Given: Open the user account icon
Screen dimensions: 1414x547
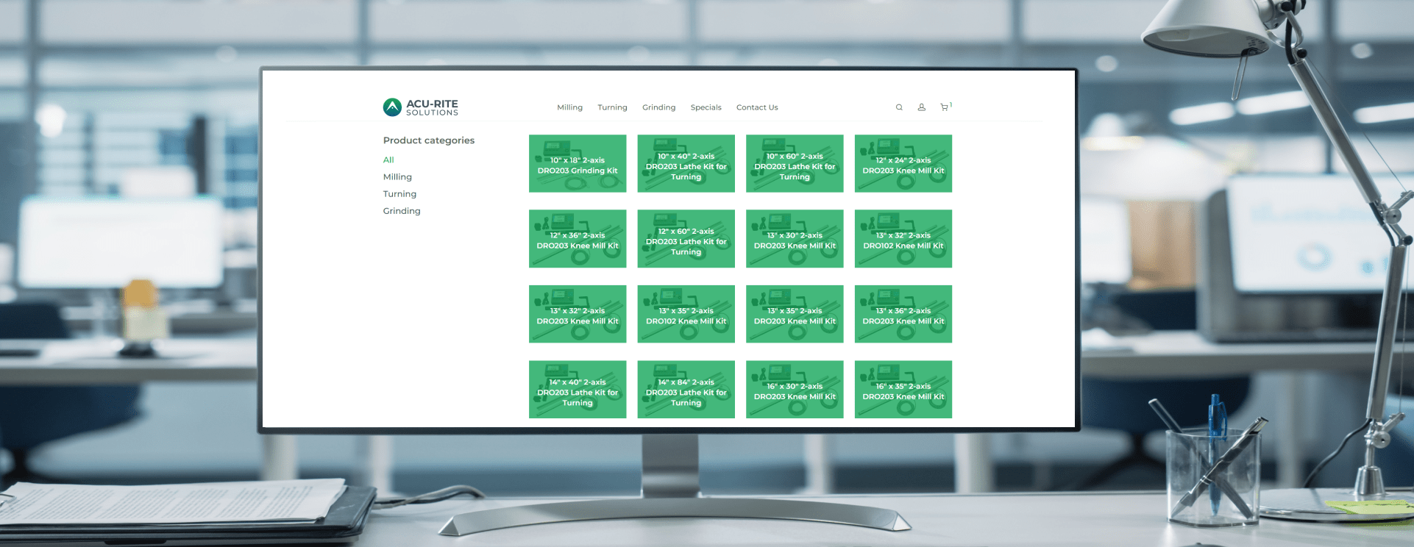Looking at the screenshot, I should (921, 107).
